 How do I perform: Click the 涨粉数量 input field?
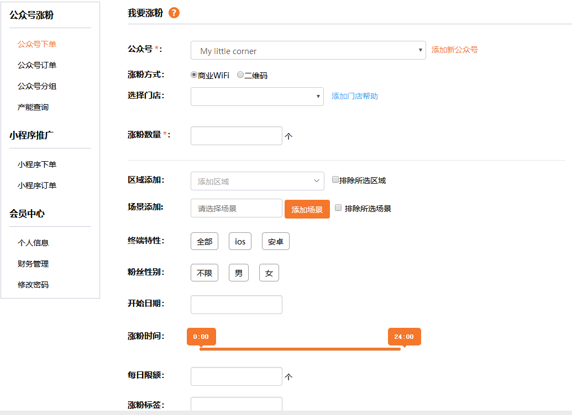coord(236,136)
